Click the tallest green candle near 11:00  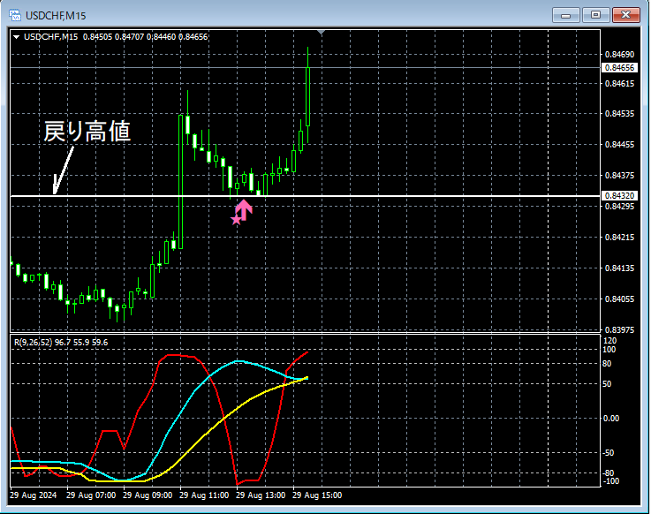[180, 182]
